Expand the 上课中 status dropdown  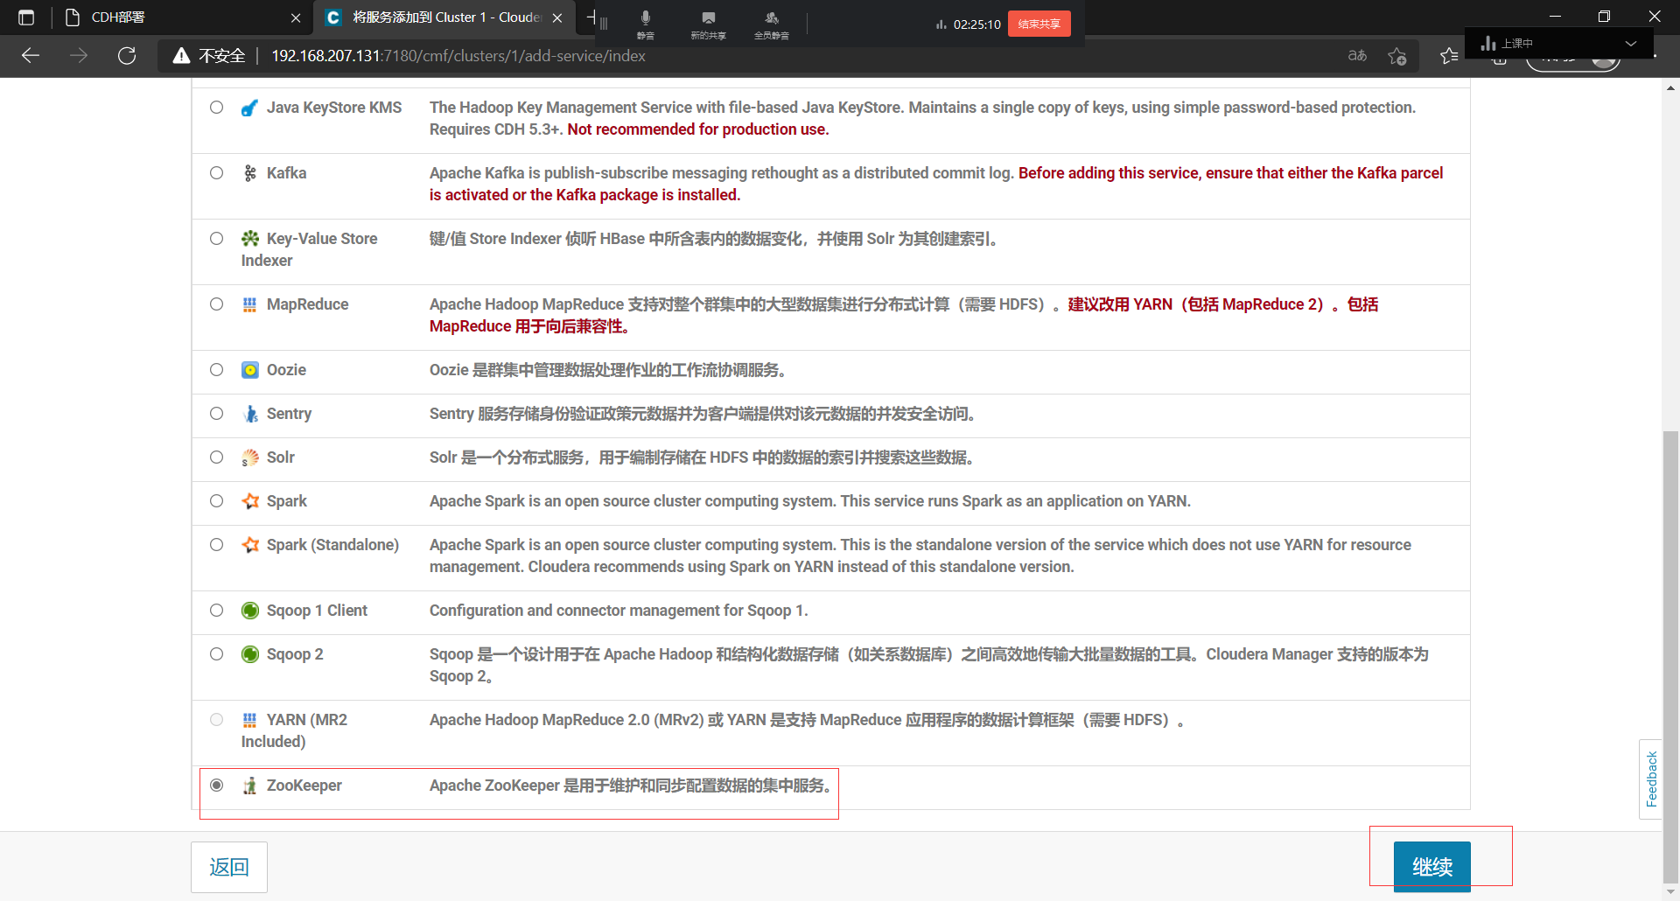click(1630, 43)
